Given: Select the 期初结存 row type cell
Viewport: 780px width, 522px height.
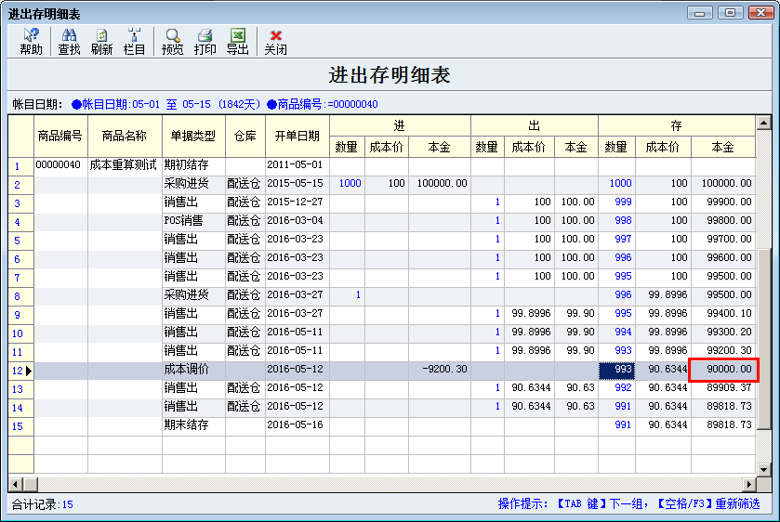Looking at the screenshot, I should pos(193,165).
